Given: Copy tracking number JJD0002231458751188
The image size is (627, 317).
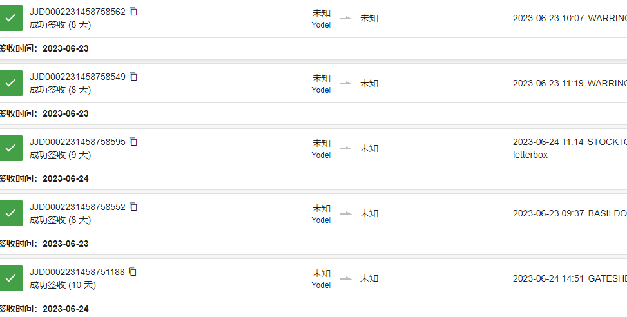Looking at the screenshot, I should point(133,272).
